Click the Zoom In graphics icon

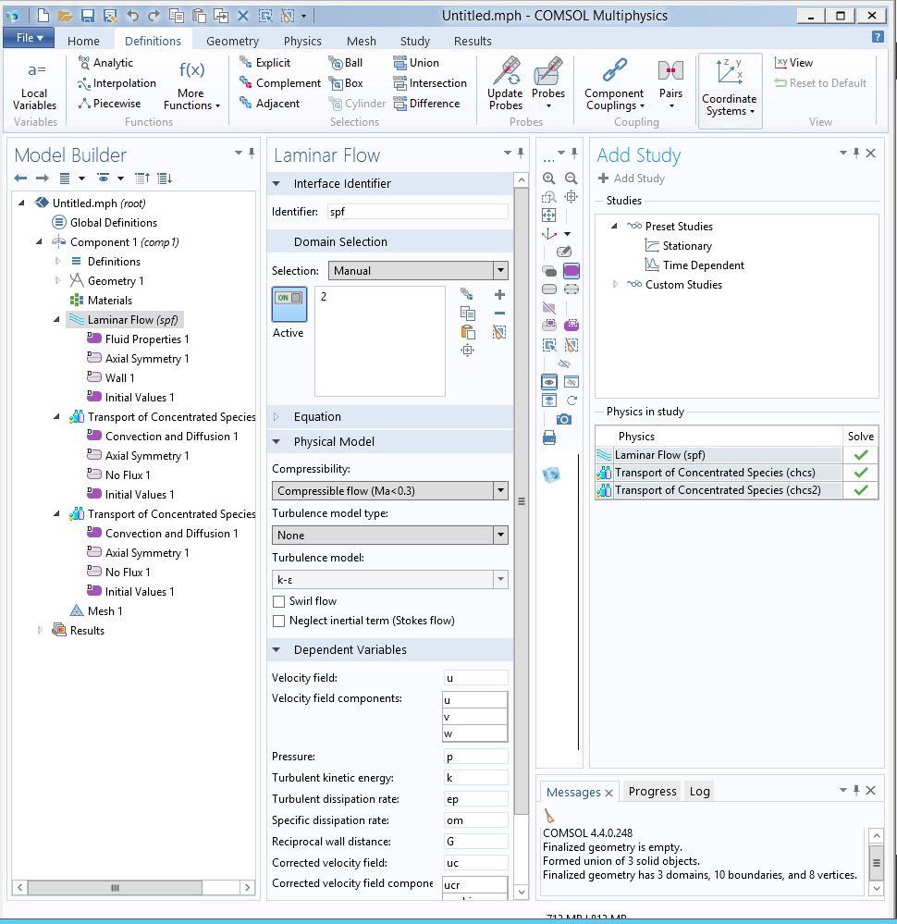click(x=549, y=179)
